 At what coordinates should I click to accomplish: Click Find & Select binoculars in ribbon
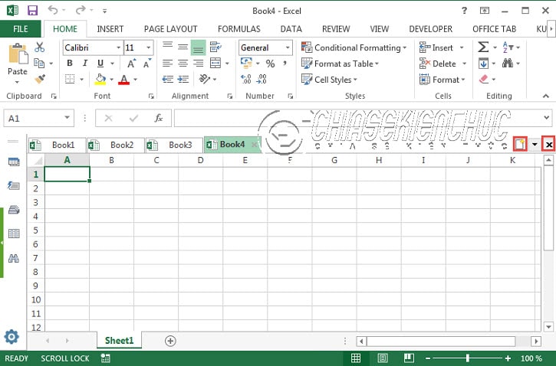(x=508, y=64)
